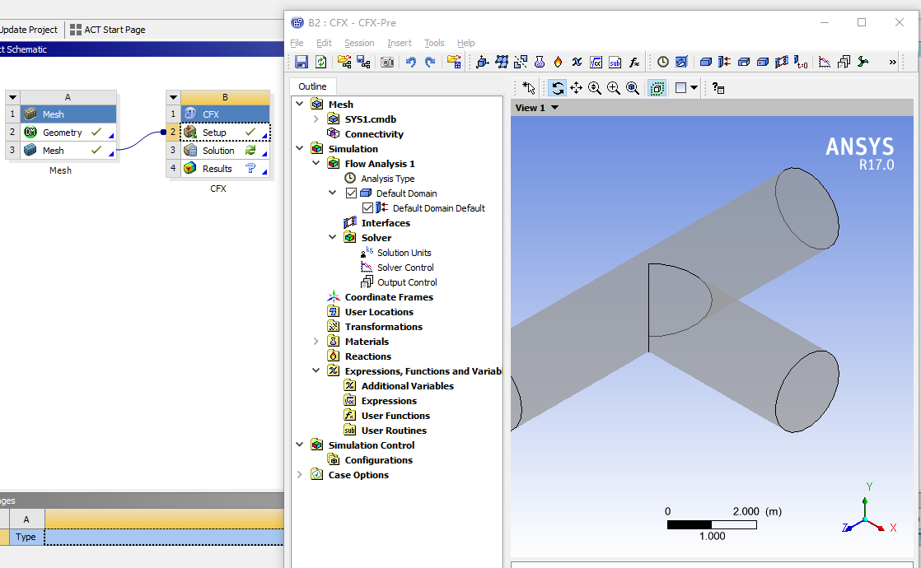921x568 pixels.
Task: Set Global Initialization via t=0 icon
Action: (x=801, y=62)
